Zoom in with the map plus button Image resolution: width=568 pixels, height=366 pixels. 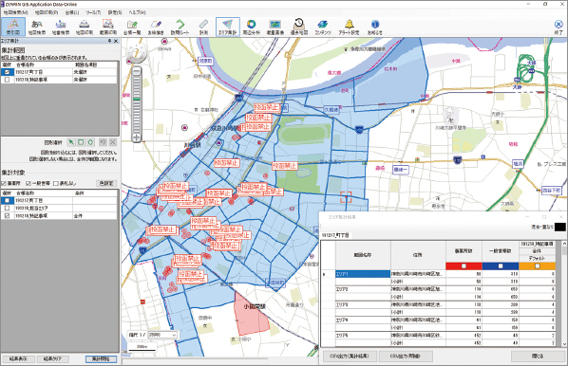pyautogui.click(x=136, y=137)
